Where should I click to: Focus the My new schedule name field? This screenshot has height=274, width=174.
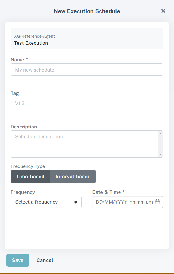tap(87, 69)
